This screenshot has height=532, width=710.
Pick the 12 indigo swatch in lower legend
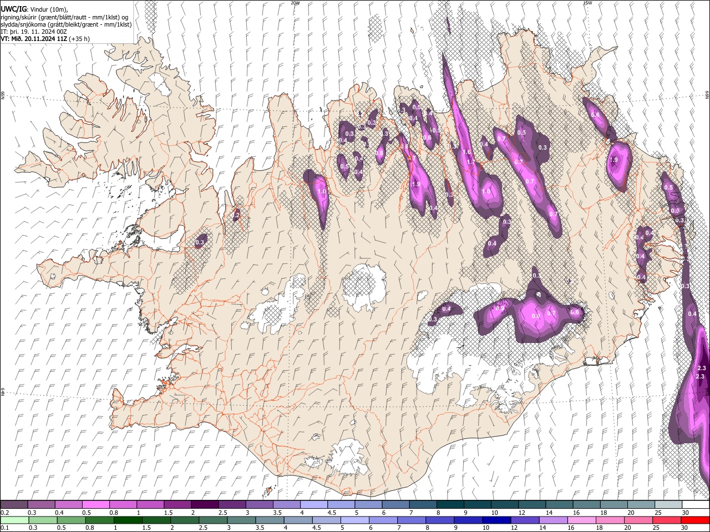(x=525, y=520)
